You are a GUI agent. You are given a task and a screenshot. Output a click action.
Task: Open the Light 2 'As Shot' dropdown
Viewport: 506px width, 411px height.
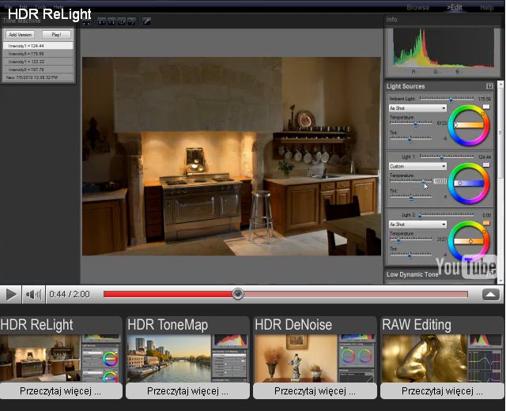[x=417, y=224]
